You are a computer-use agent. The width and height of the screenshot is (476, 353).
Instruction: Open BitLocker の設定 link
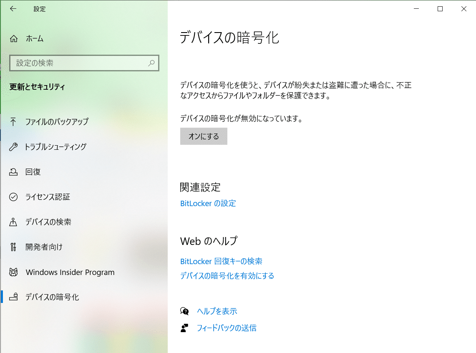pos(208,203)
